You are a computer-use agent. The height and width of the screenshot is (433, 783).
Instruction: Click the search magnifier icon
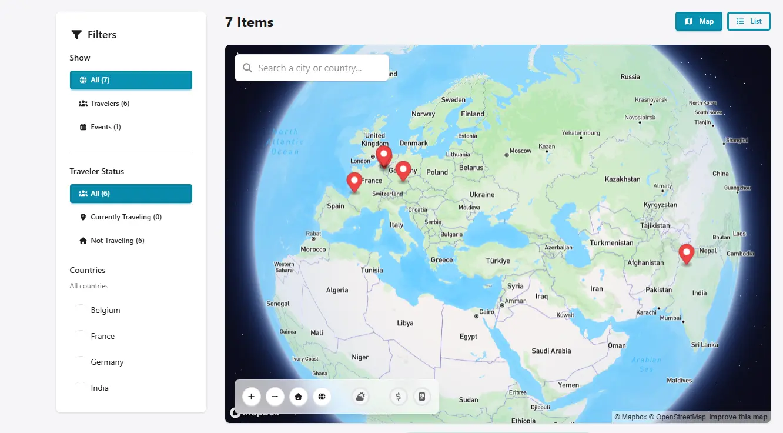tap(247, 68)
